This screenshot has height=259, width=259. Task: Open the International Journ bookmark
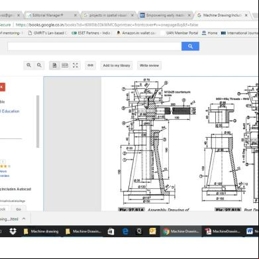pos(239,33)
